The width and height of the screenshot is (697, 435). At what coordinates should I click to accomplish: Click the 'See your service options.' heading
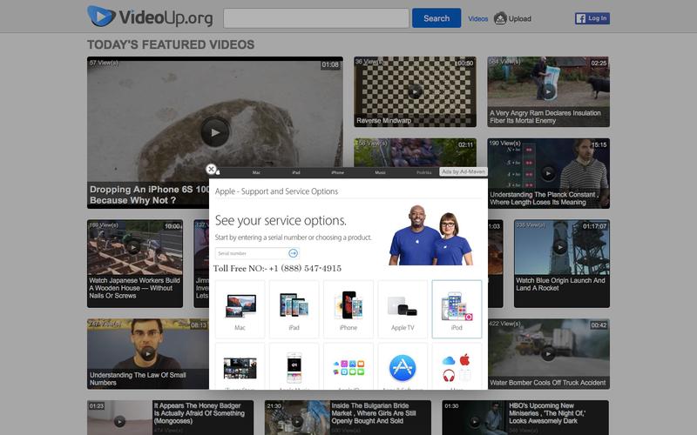[x=281, y=220]
